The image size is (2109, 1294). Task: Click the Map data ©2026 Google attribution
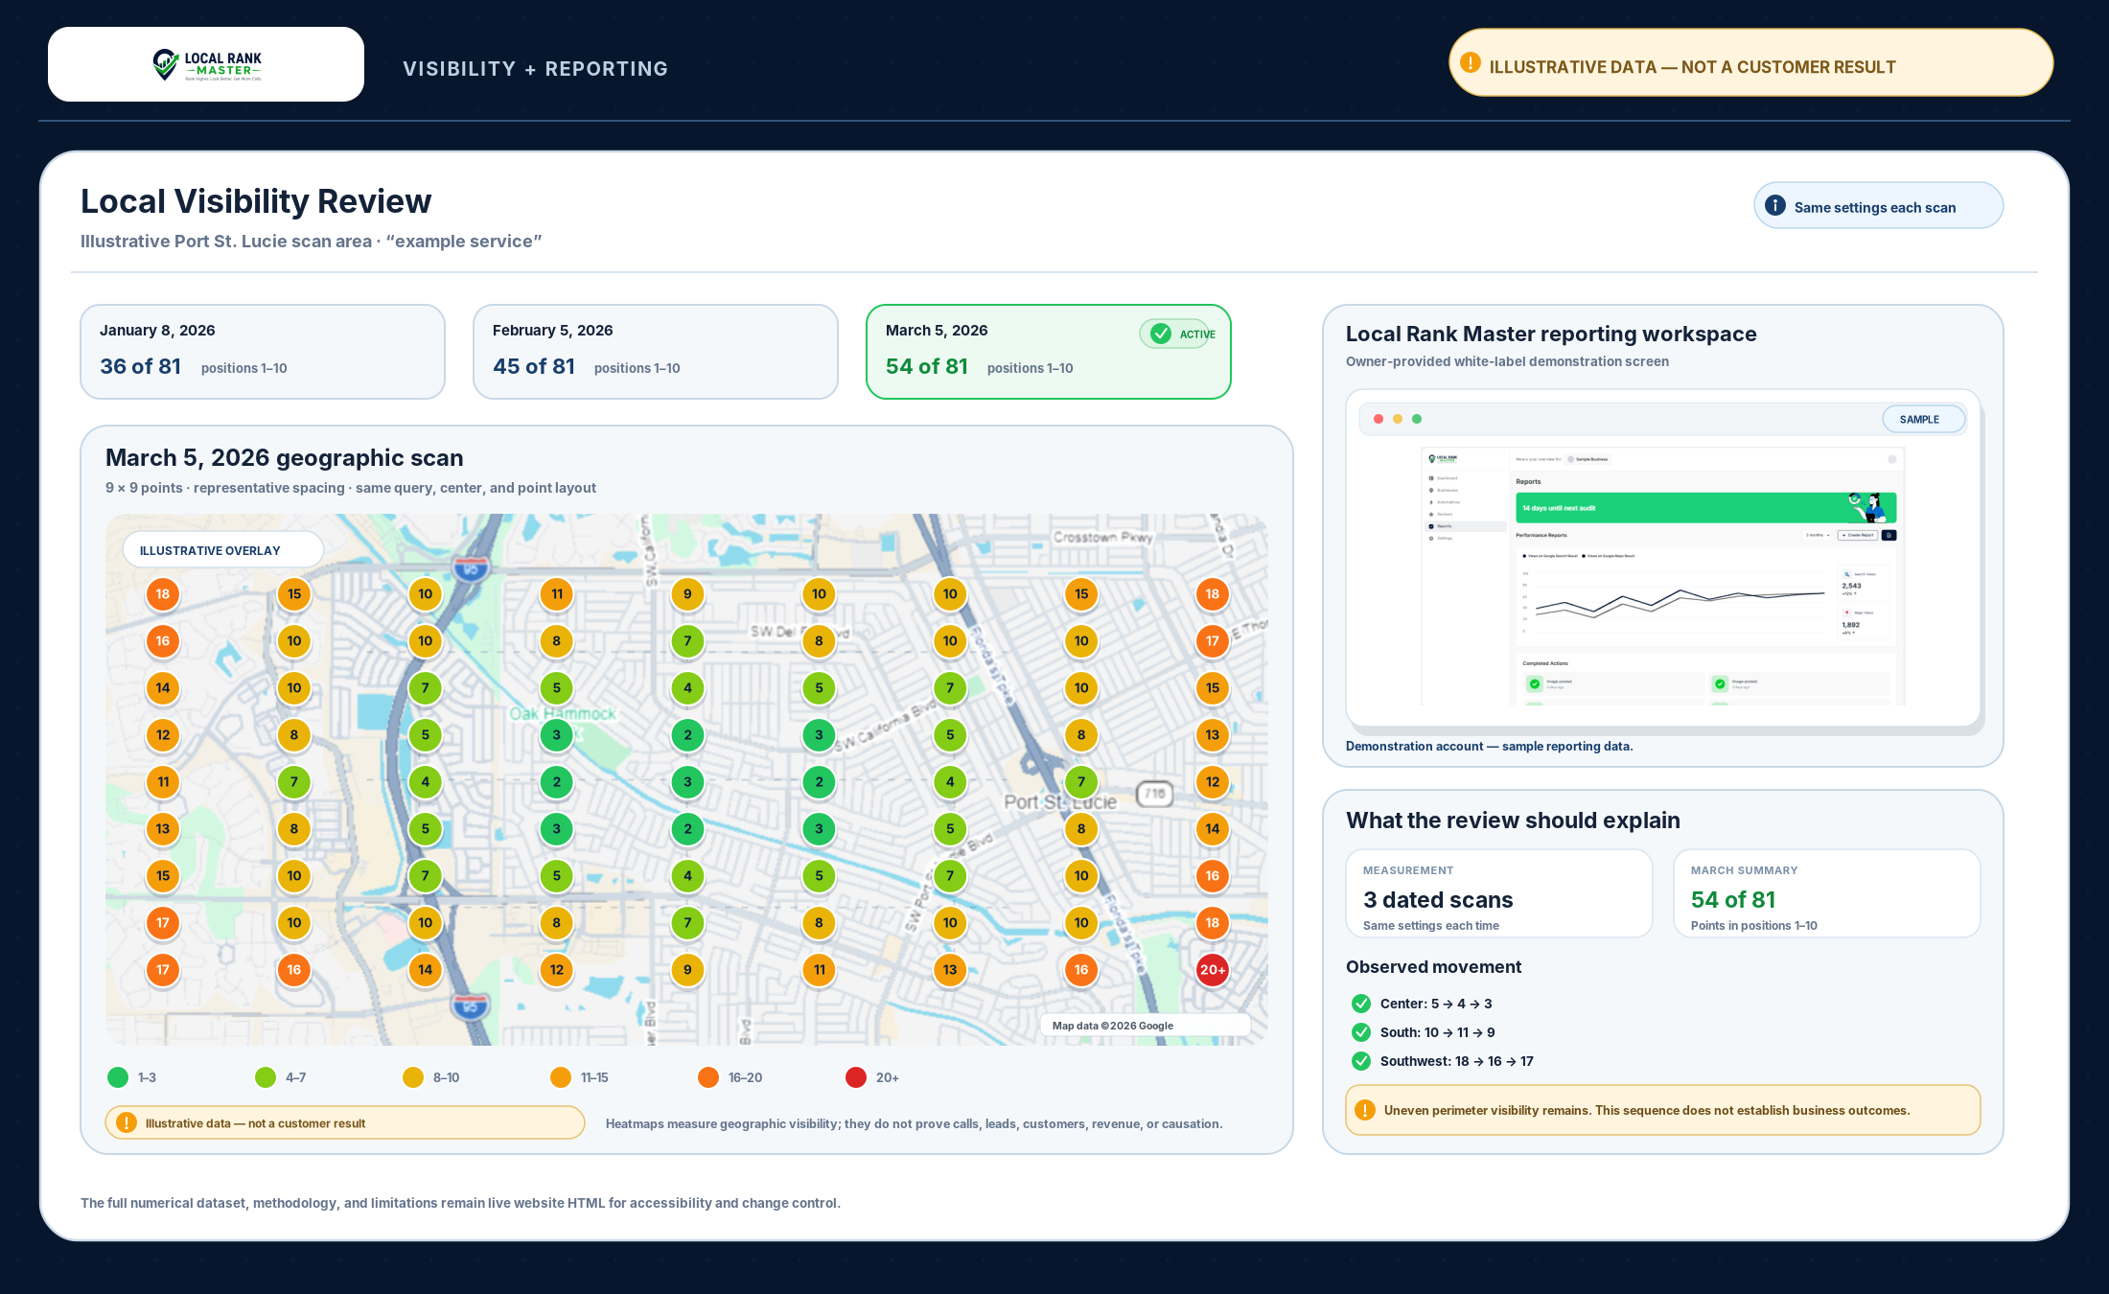point(1145,1025)
